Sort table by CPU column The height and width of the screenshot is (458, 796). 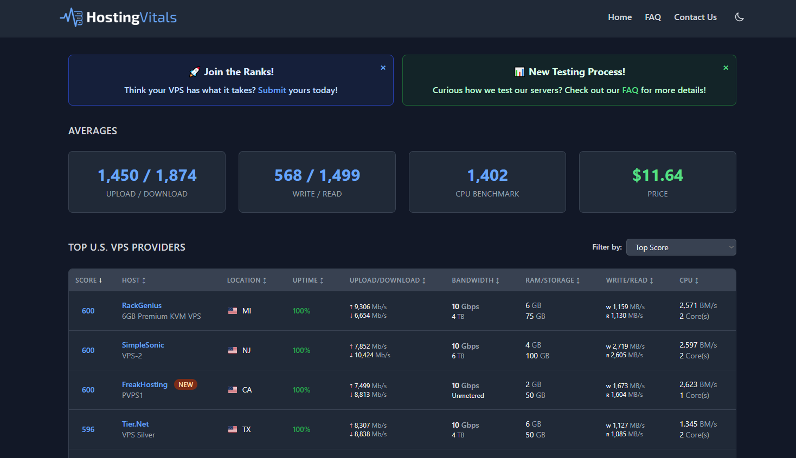(689, 280)
